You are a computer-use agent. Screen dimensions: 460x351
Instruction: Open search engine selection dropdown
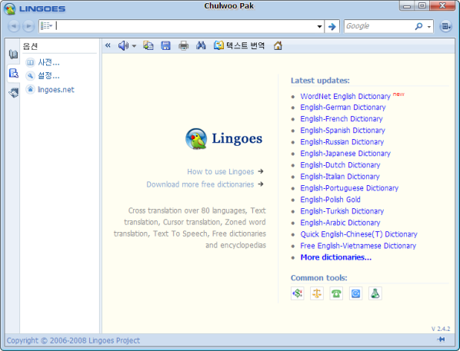tap(429, 27)
